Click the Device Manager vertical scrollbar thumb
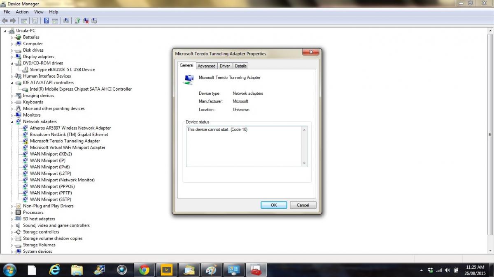494x277 pixels. tap(490, 134)
